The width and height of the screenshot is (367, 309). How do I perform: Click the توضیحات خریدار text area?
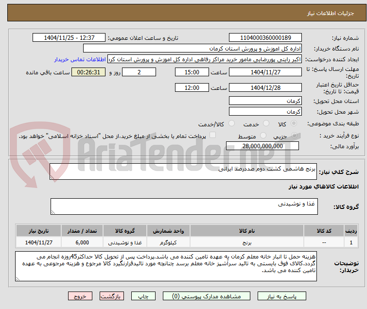tap(166, 266)
